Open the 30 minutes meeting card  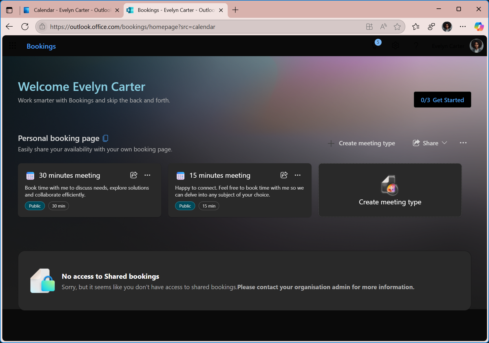pyautogui.click(x=89, y=190)
